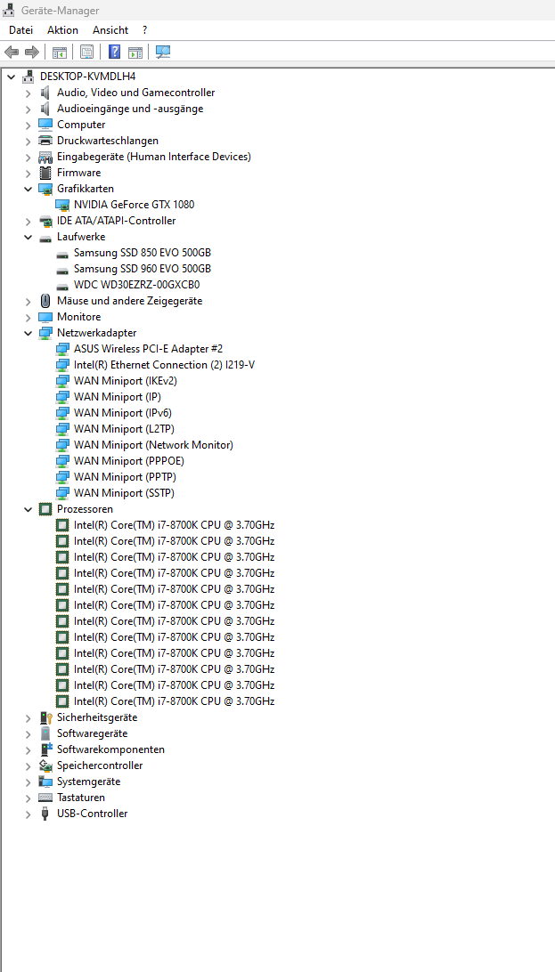Click the key icon for Sicherheitsgeräte
Viewport: 555px width, 972px height.
pyautogui.click(x=45, y=717)
